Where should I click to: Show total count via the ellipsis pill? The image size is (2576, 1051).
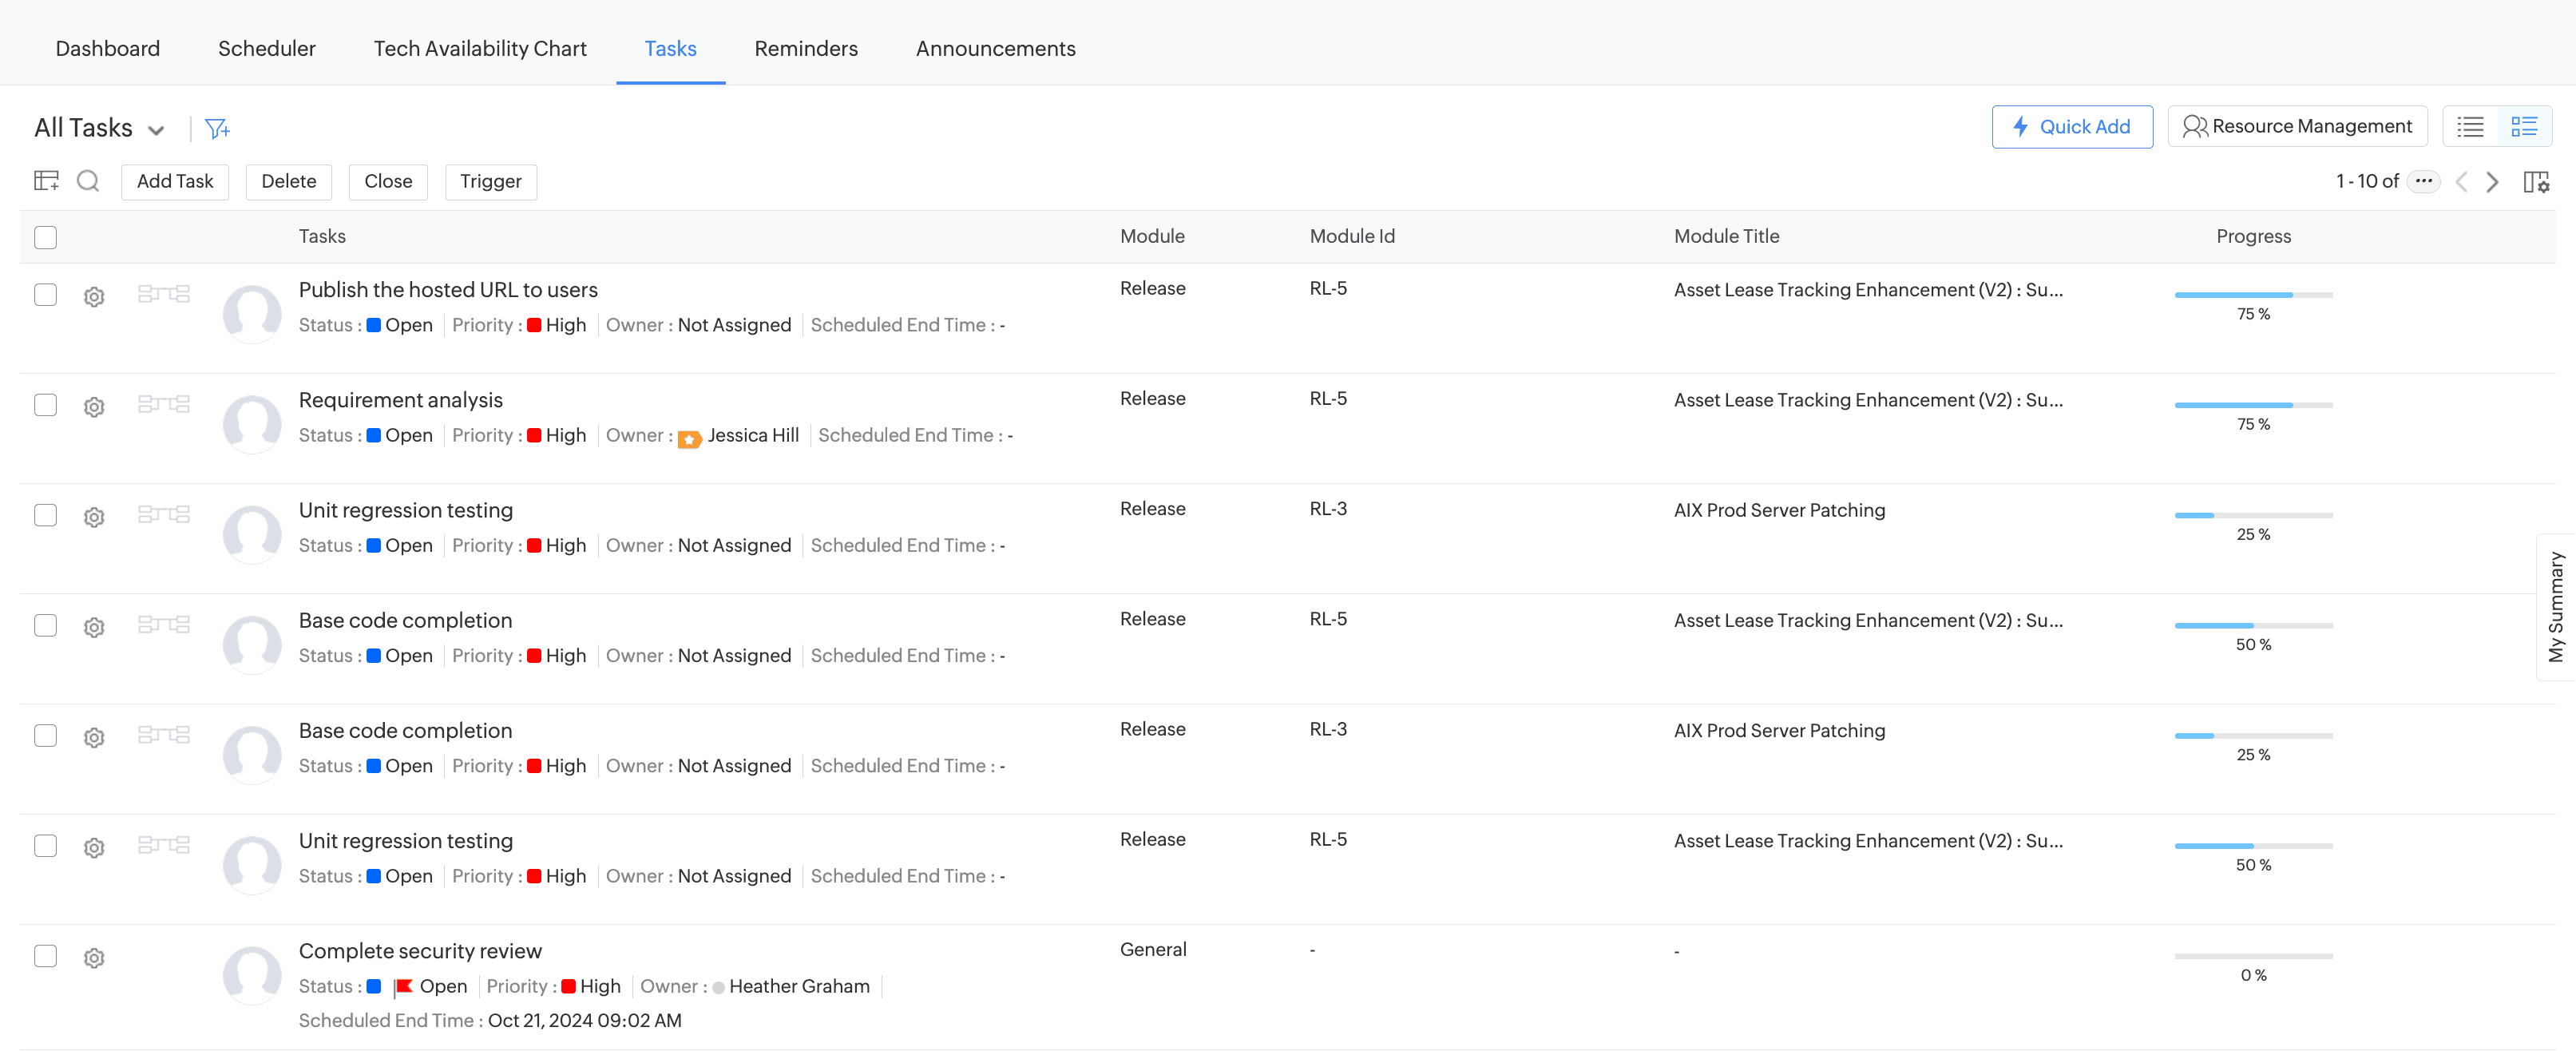coord(2423,181)
